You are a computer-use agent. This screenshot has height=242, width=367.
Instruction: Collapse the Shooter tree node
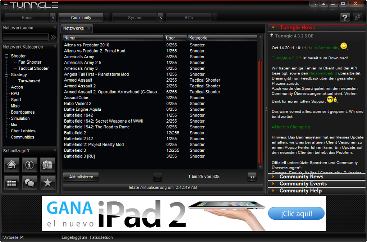(x=6, y=56)
